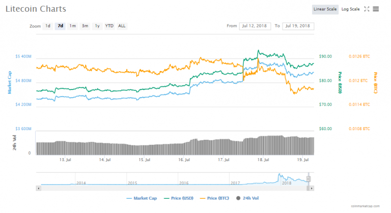Click the navigator scroll left arrow
The image size is (391, 213).
38,188
